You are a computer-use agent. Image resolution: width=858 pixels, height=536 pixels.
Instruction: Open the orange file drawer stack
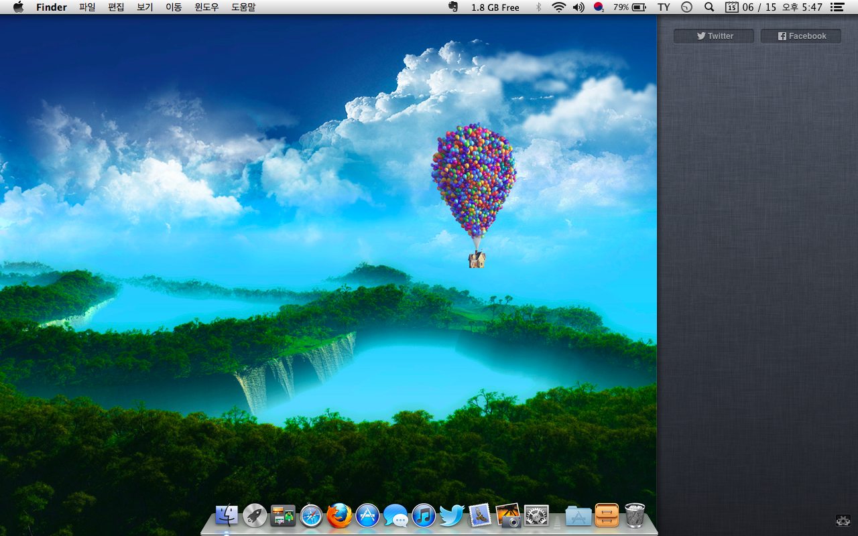607,515
